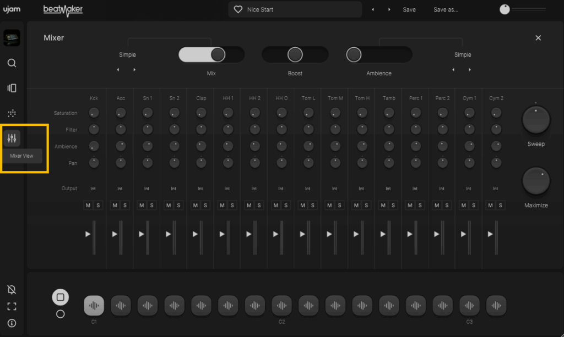Toggle the Boost switch

295,54
